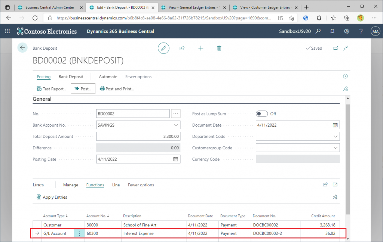Show the information FactBox icon

(x=345, y=76)
